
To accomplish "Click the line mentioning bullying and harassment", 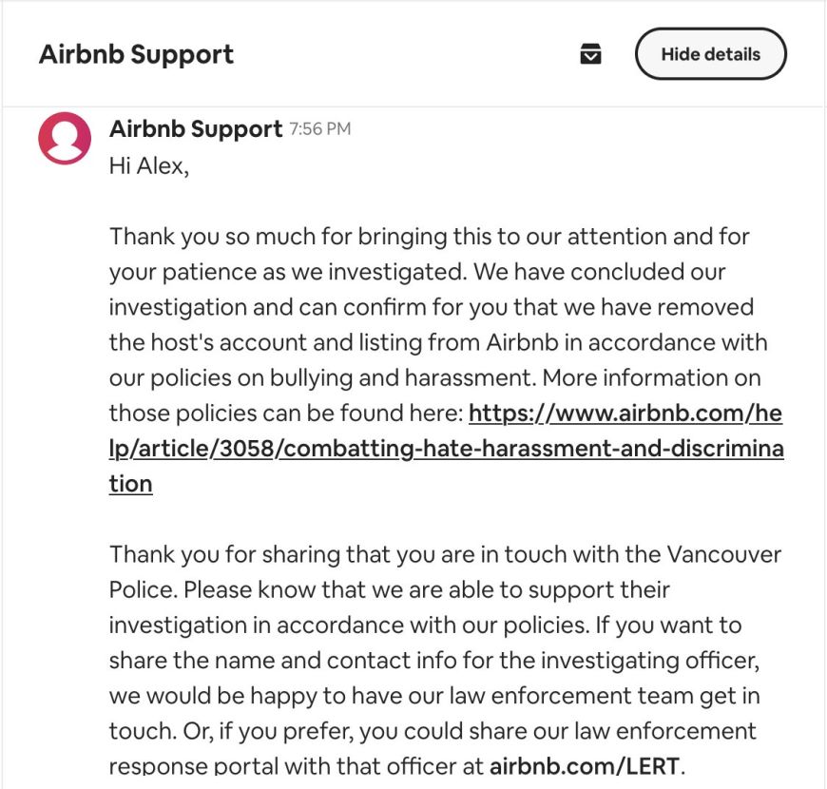I will tap(435, 378).
